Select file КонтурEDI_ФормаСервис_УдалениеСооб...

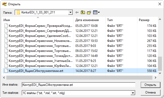pyautogui.click(x=40, y=36)
